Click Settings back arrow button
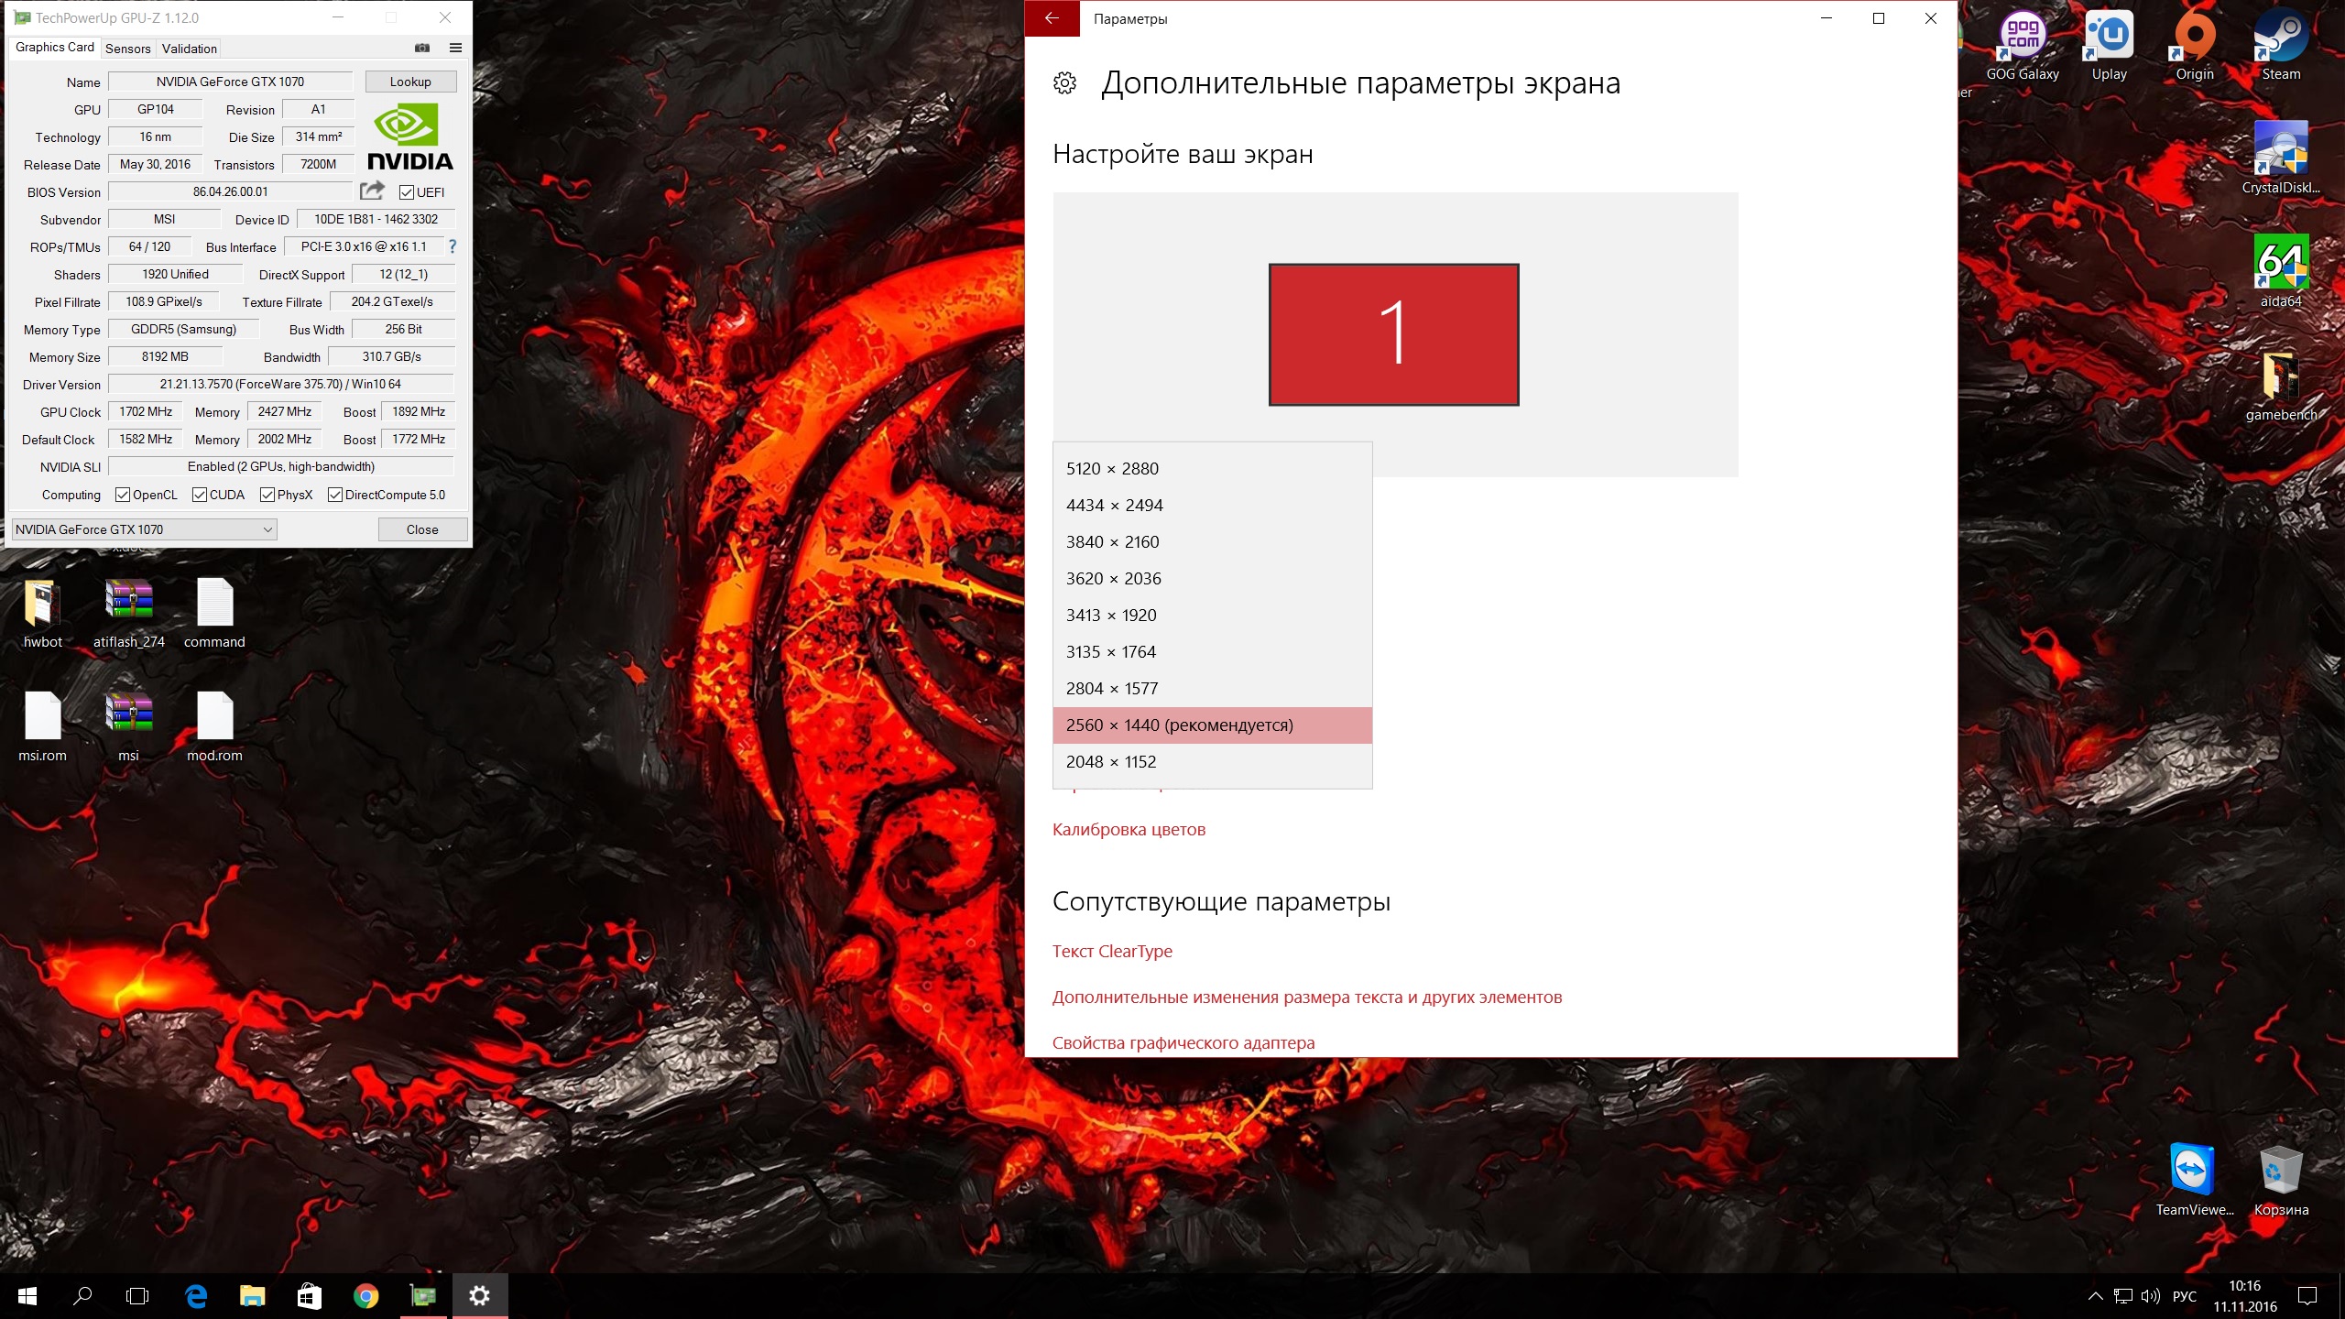 click(1052, 18)
